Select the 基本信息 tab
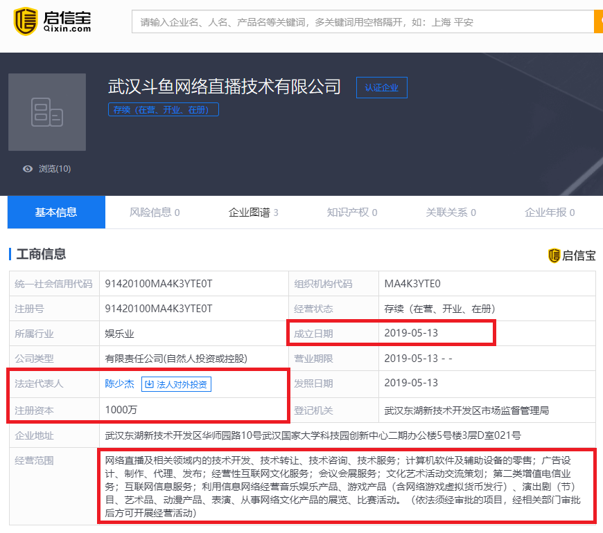This screenshot has width=603, height=533. [x=55, y=213]
